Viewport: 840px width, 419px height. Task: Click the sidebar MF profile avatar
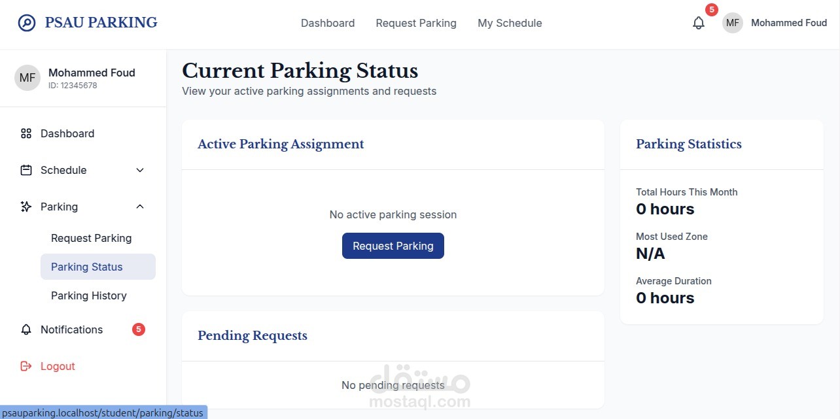pyautogui.click(x=27, y=78)
